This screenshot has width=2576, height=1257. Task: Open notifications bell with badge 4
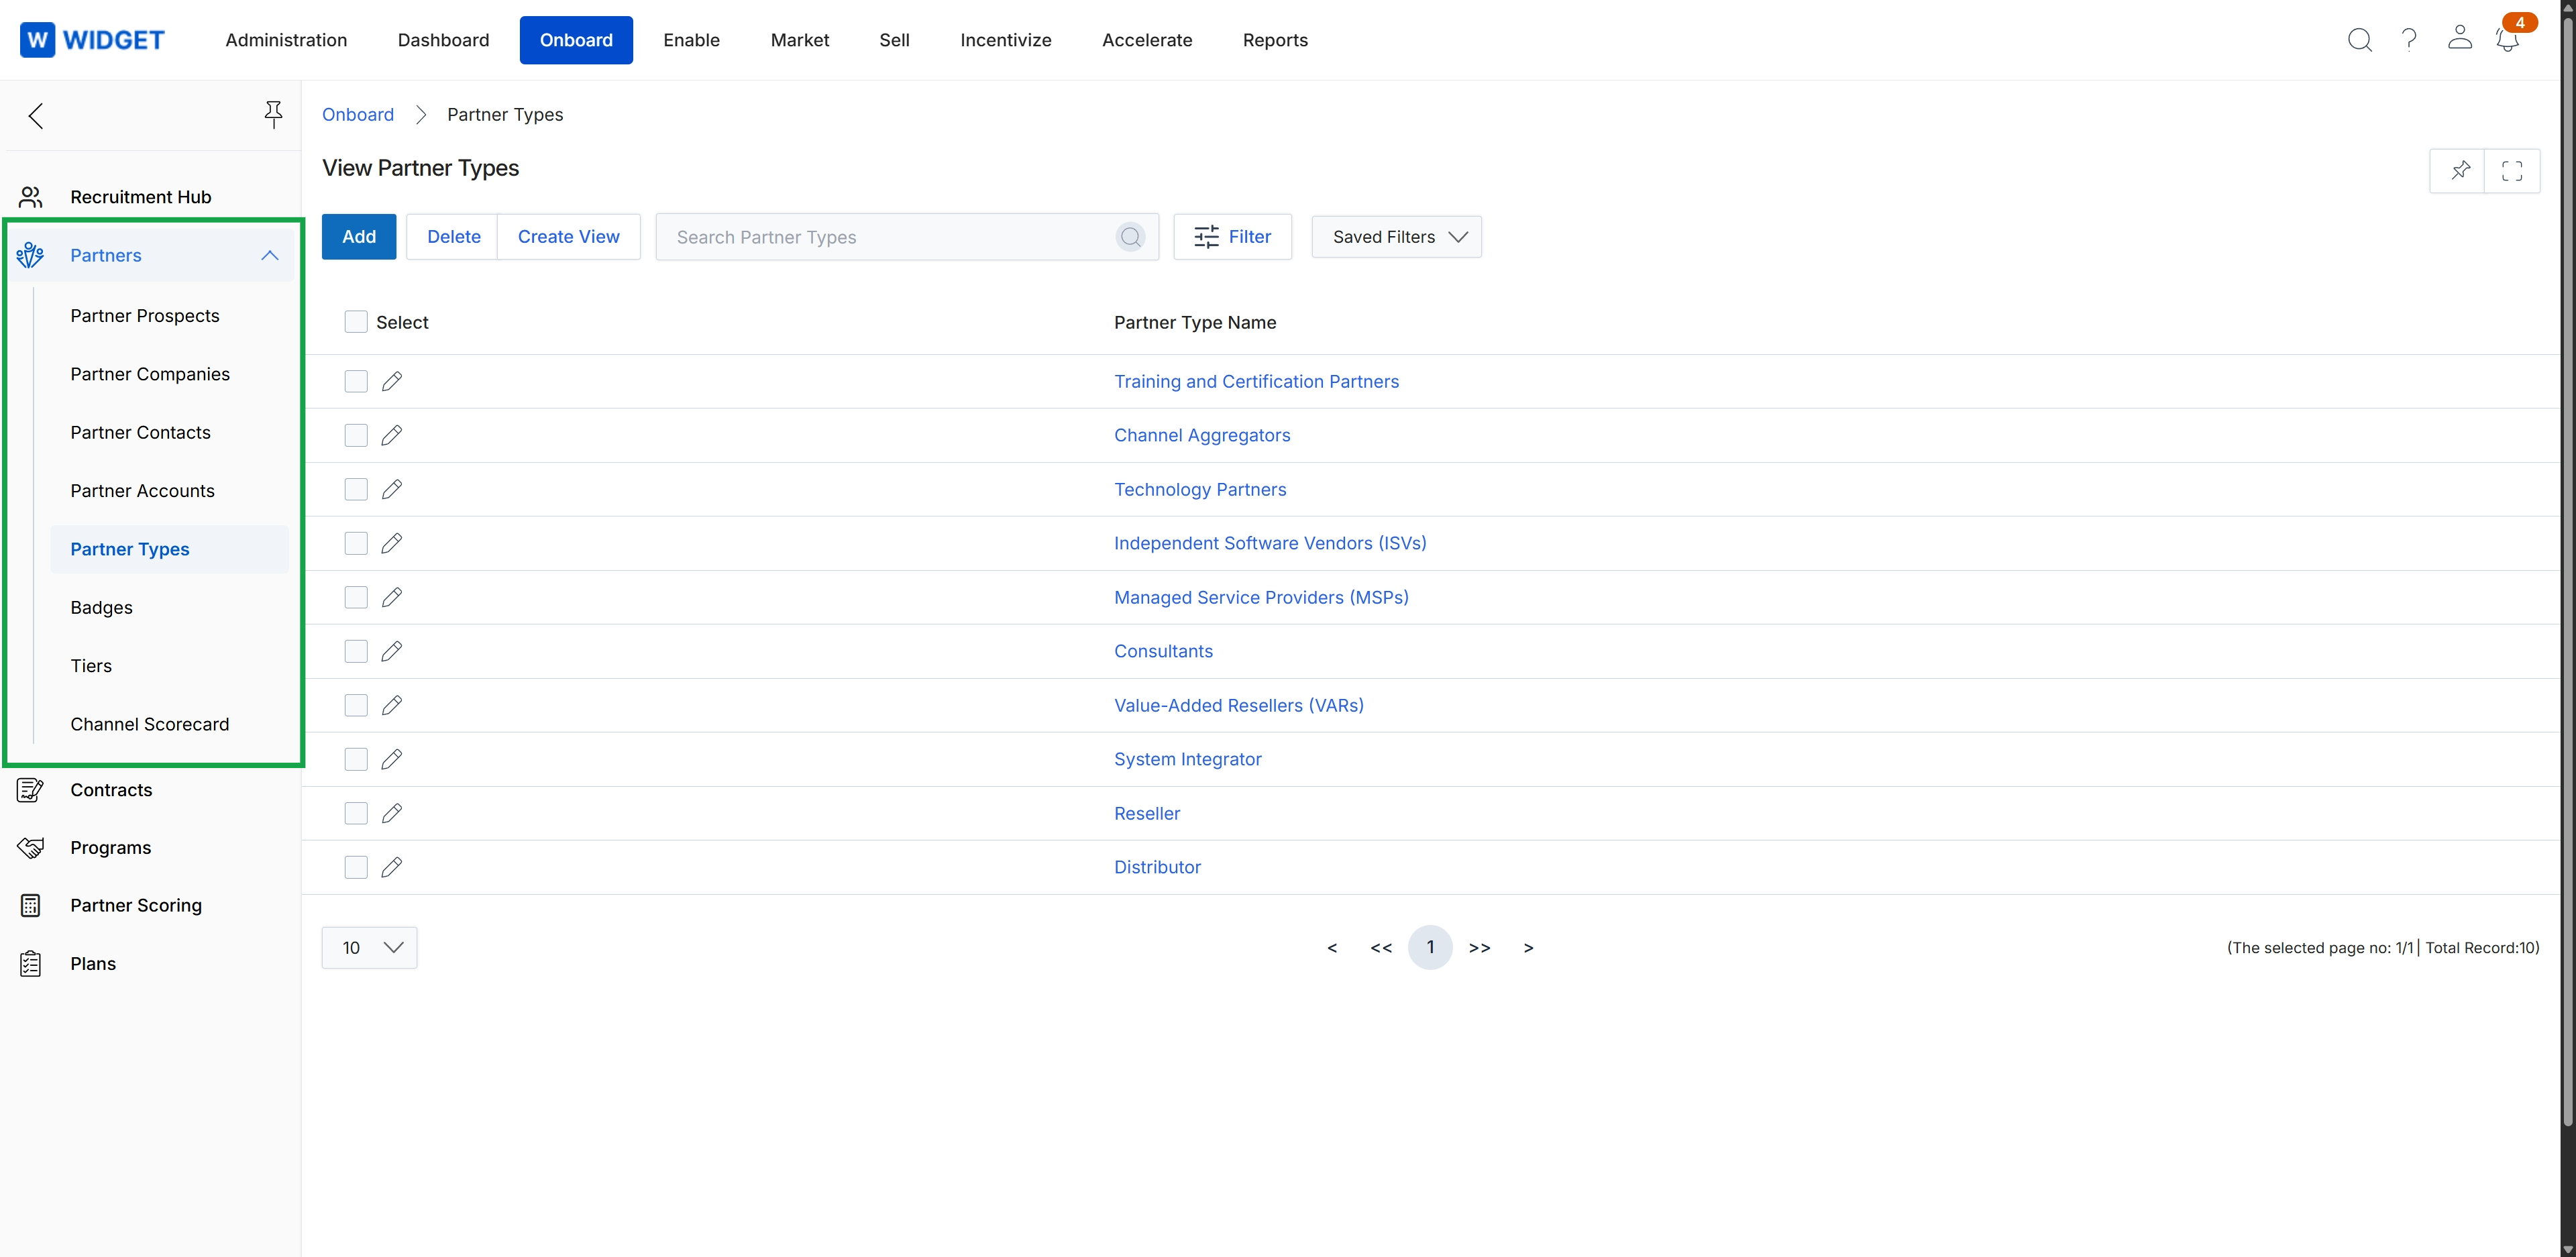tap(2508, 39)
